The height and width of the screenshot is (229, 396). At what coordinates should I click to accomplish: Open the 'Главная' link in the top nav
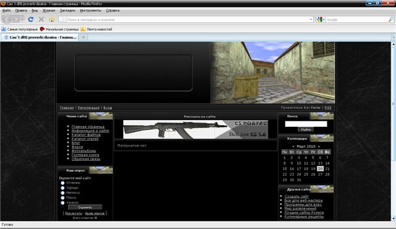tap(67, 108)
